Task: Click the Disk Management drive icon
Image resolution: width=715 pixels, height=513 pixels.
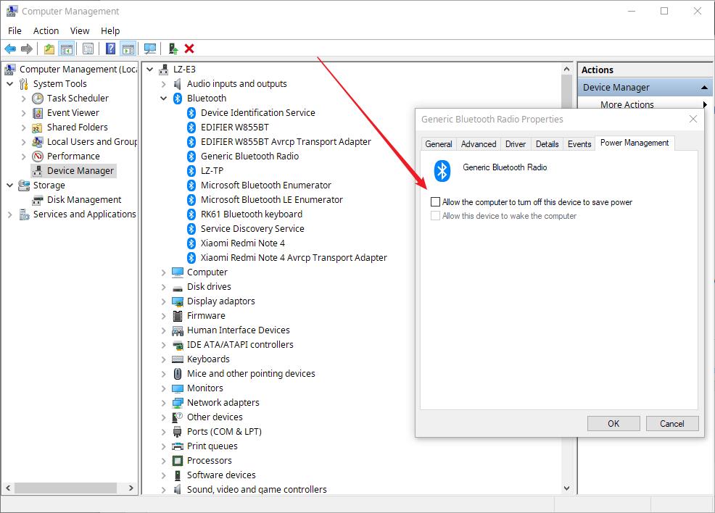Action: coord(38,200)
